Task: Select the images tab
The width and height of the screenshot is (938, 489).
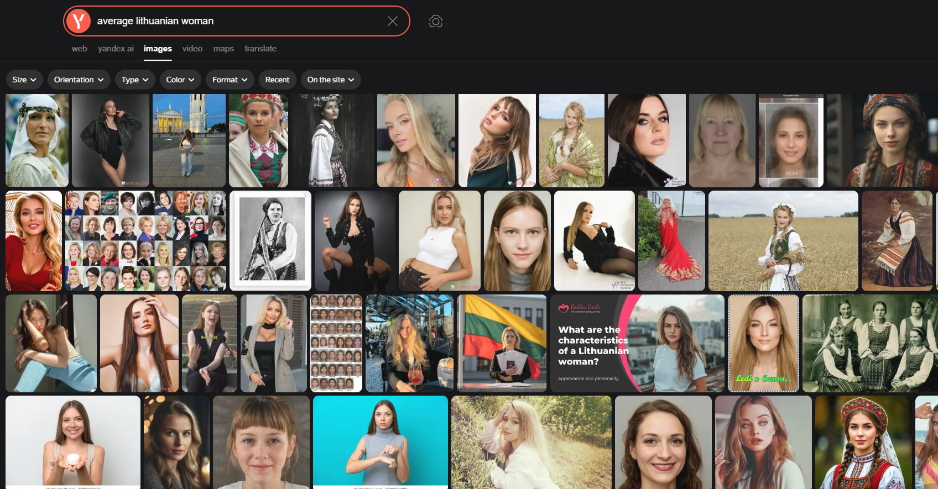Action: tap(158, 49)
